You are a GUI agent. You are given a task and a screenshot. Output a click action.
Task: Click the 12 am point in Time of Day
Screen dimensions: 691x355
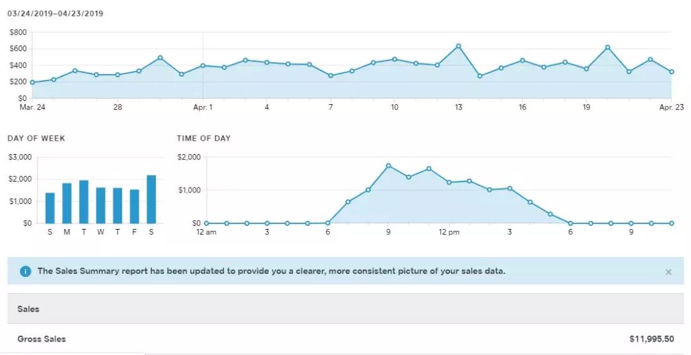point(206,223)
